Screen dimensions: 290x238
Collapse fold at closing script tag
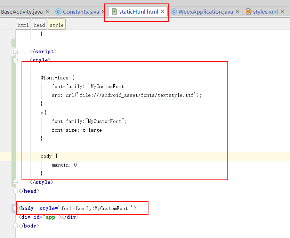click(x=16, y=51)
